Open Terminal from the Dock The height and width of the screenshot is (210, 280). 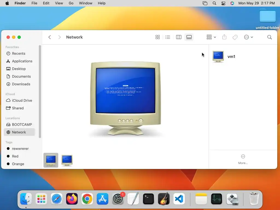(x=148, y=199)
